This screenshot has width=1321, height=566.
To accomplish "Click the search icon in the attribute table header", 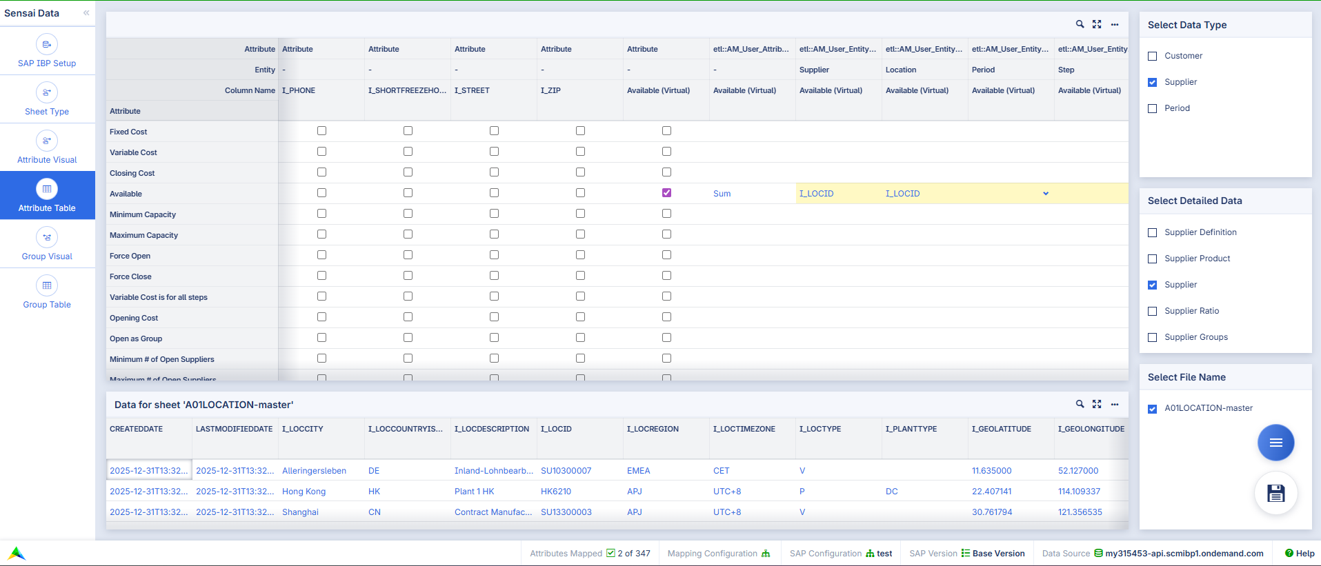I will [1080, 24].
